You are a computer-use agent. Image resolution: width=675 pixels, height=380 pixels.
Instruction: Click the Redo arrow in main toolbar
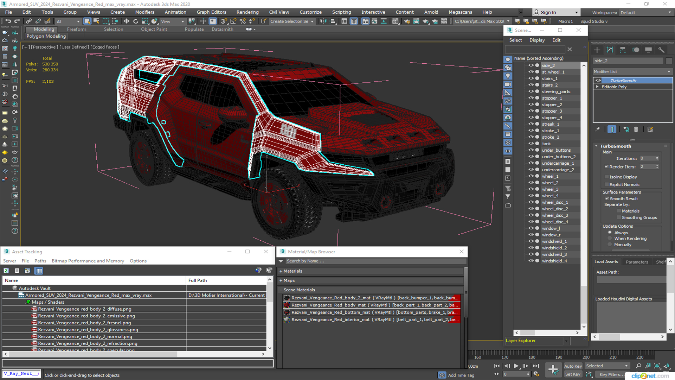coord(17,21)
